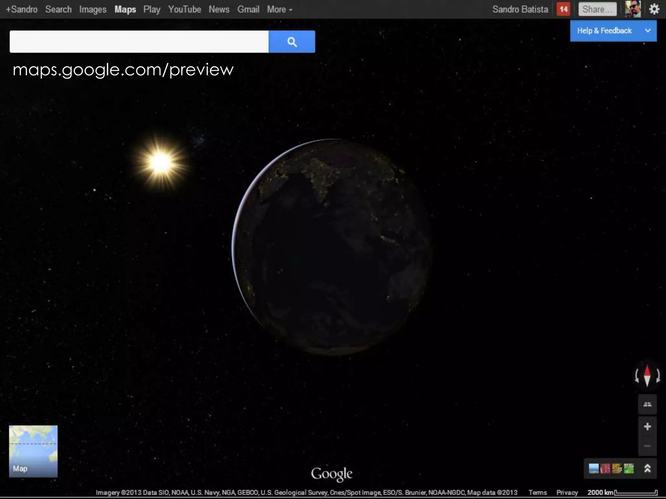Image resolution: width=666 pixels, height=499 pixels.
Task: Reset orientation with compass needle
Action: (x=647, y=376)
